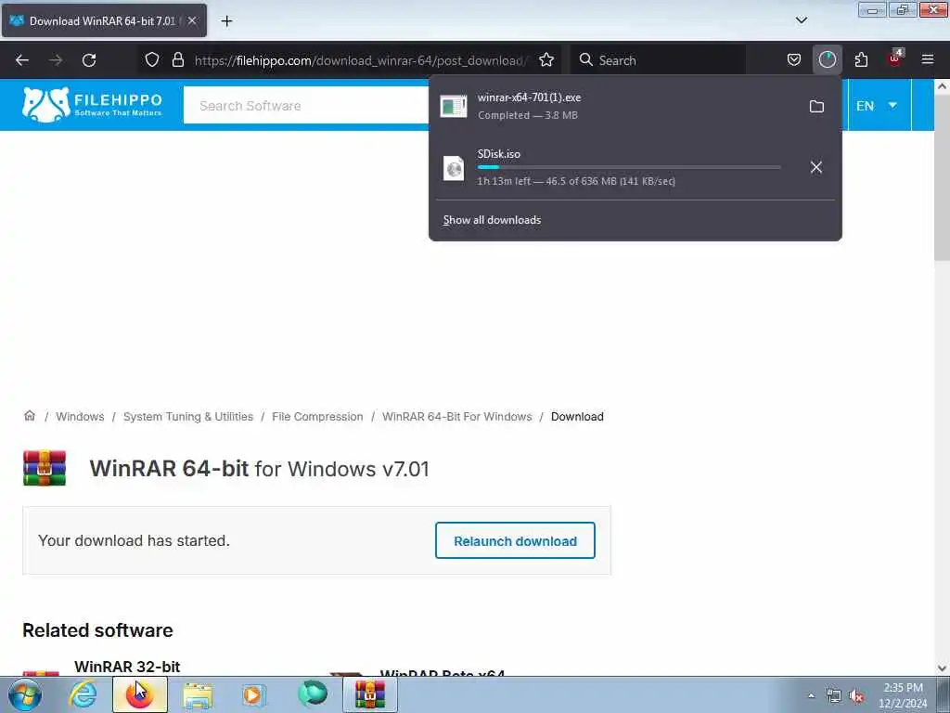
Task: Open the Firefox hamburger application menu
Action: (928, 59)
